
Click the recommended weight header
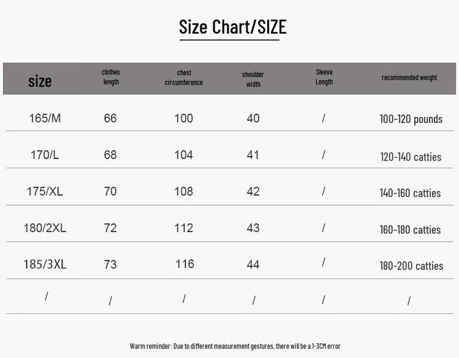tap(409, 78)
